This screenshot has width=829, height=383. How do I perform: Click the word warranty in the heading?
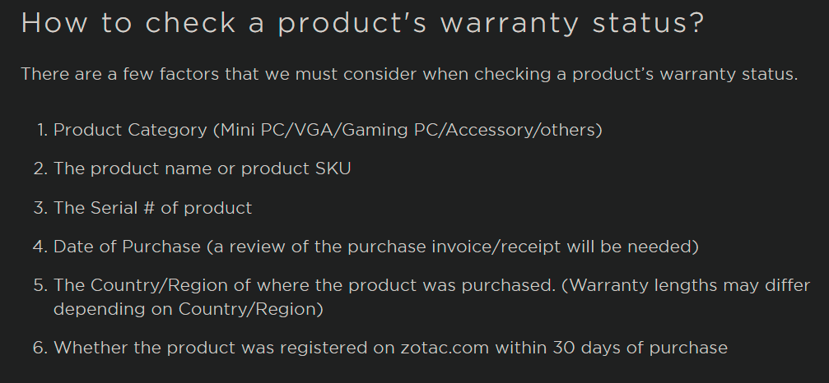click(509, 25)
